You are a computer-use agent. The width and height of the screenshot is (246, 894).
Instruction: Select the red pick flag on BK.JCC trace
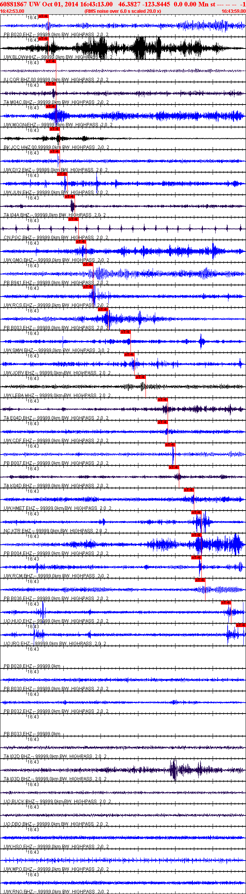pos(55,129)
